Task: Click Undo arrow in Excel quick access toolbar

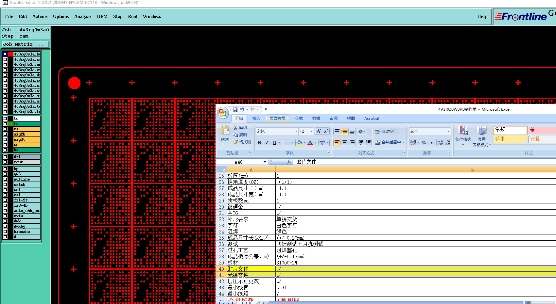Action: [x=242, y=110]
